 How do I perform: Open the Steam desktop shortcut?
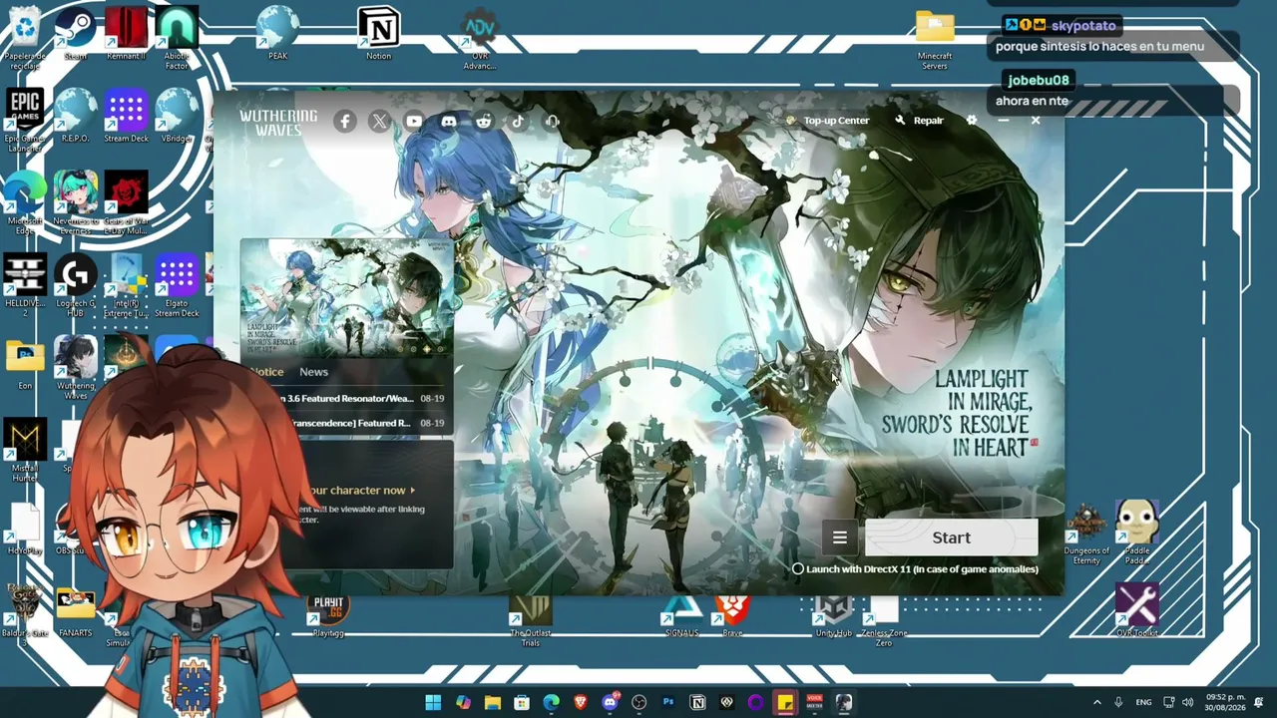pos(76,32)
